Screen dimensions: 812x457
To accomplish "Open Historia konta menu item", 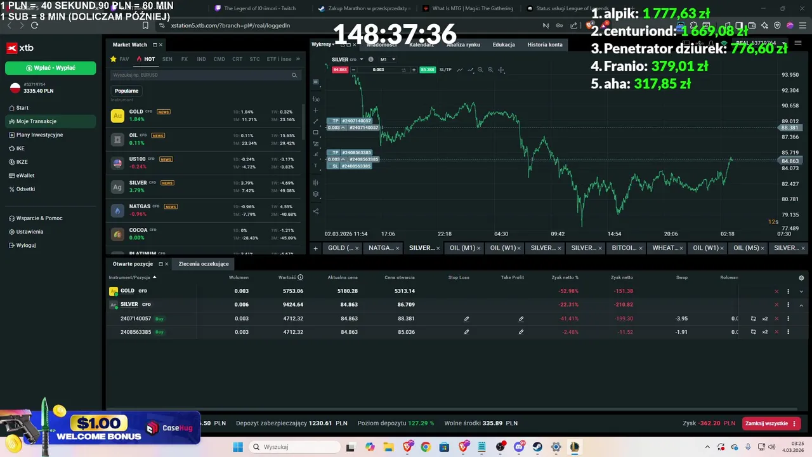I will (x=545, y=44).
